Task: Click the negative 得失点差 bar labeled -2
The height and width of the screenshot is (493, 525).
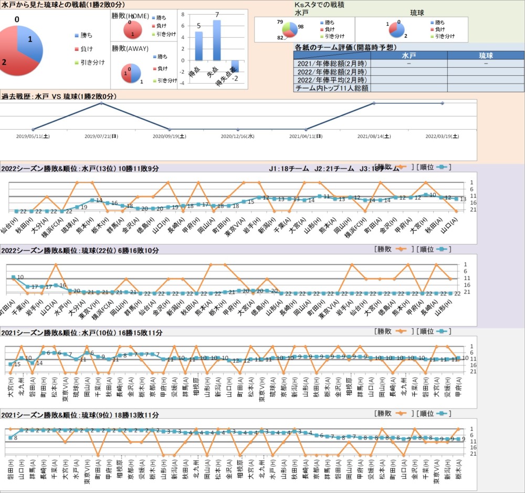Action: tap(235, 66)
